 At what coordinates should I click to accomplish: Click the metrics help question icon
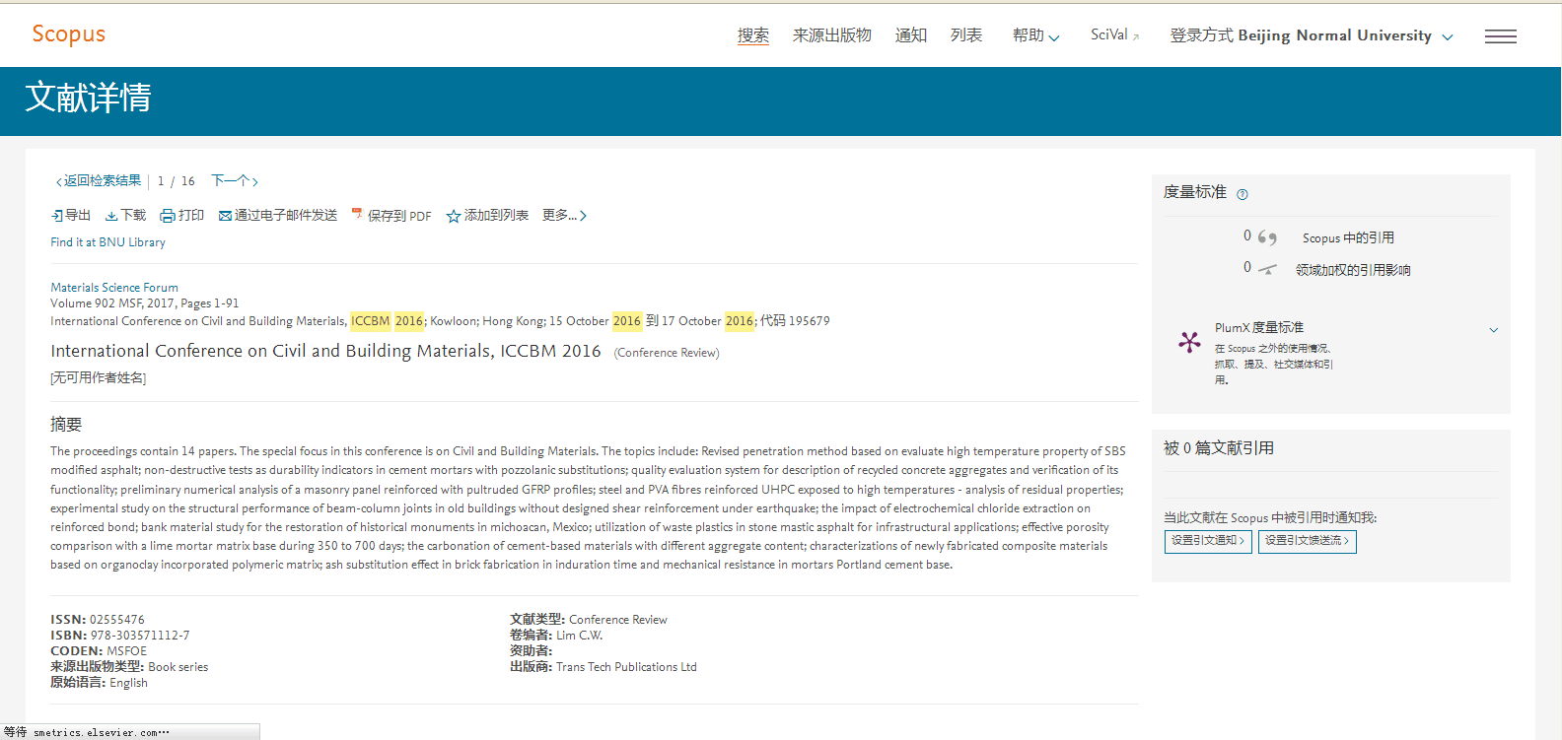click(1242, 194)
